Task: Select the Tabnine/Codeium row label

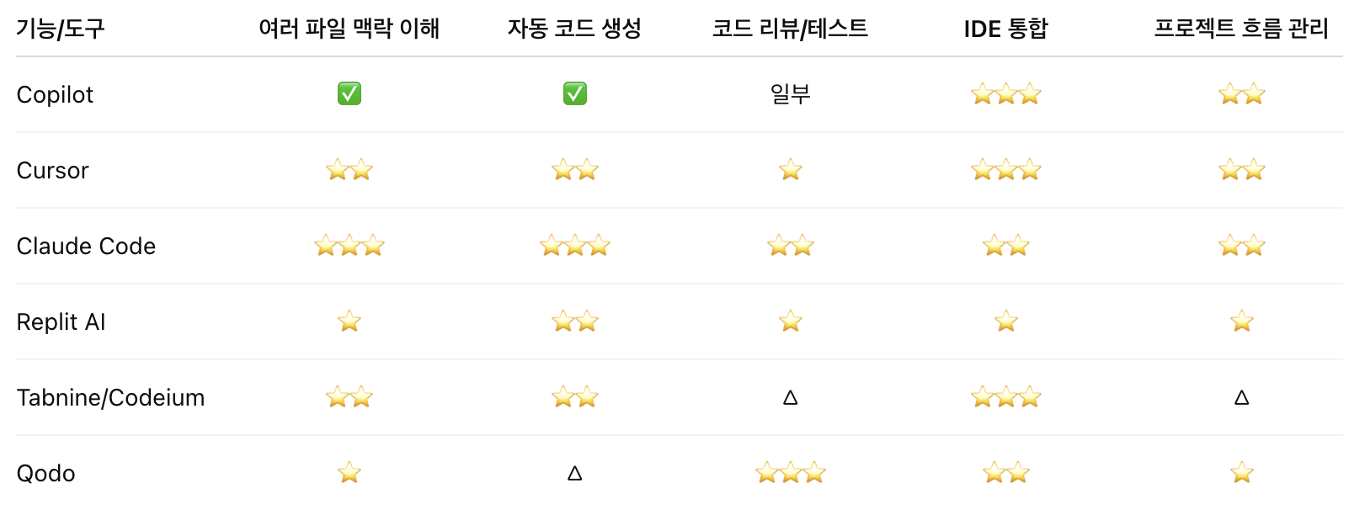Action: [110, 397]
